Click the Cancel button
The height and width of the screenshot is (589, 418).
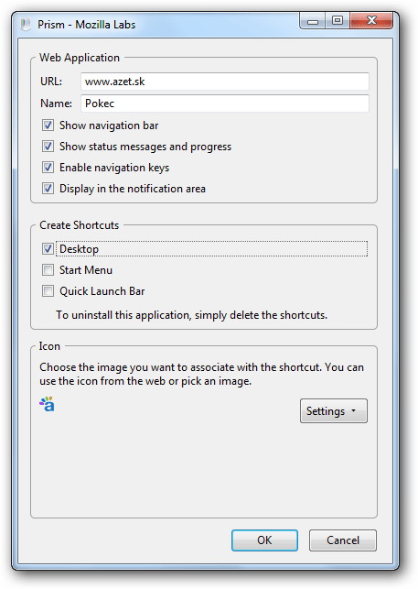pyautogui.click(x=343, y=540)
